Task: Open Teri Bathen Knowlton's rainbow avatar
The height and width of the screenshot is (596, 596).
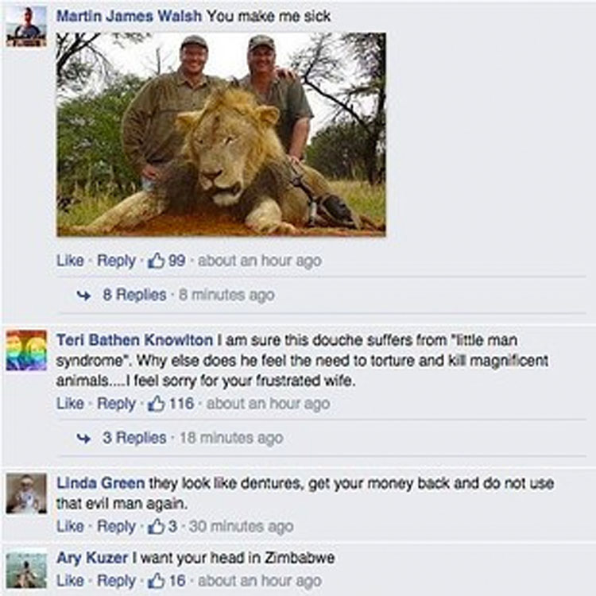Action: 26,350
